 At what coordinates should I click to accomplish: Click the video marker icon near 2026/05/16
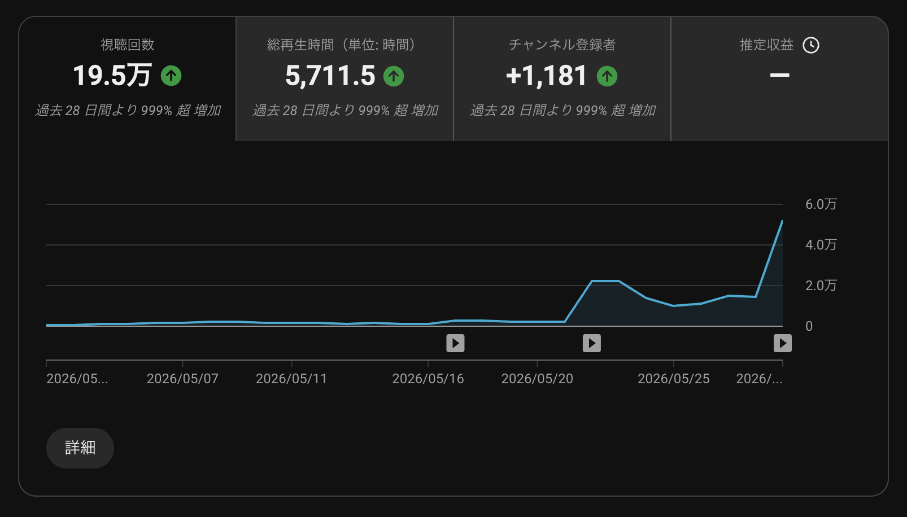pos(455,343)
